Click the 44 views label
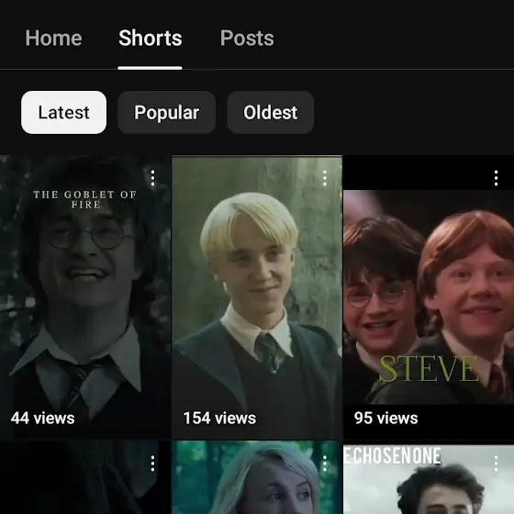Screen dimensions: 514x514 tap(42, 419)
